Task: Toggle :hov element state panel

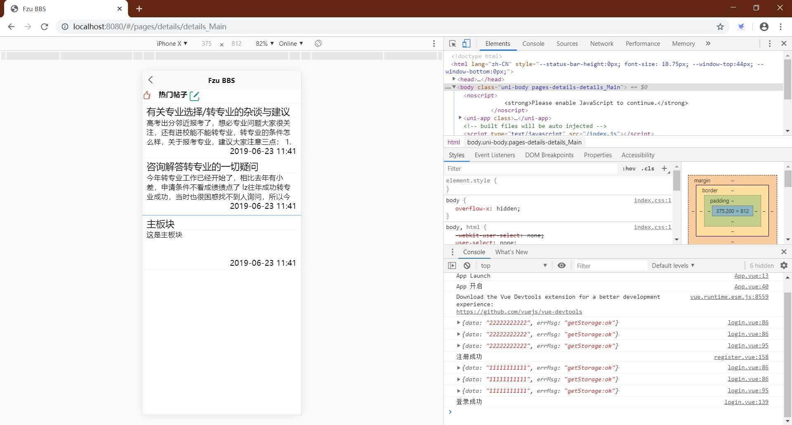Action: point(629,168)
